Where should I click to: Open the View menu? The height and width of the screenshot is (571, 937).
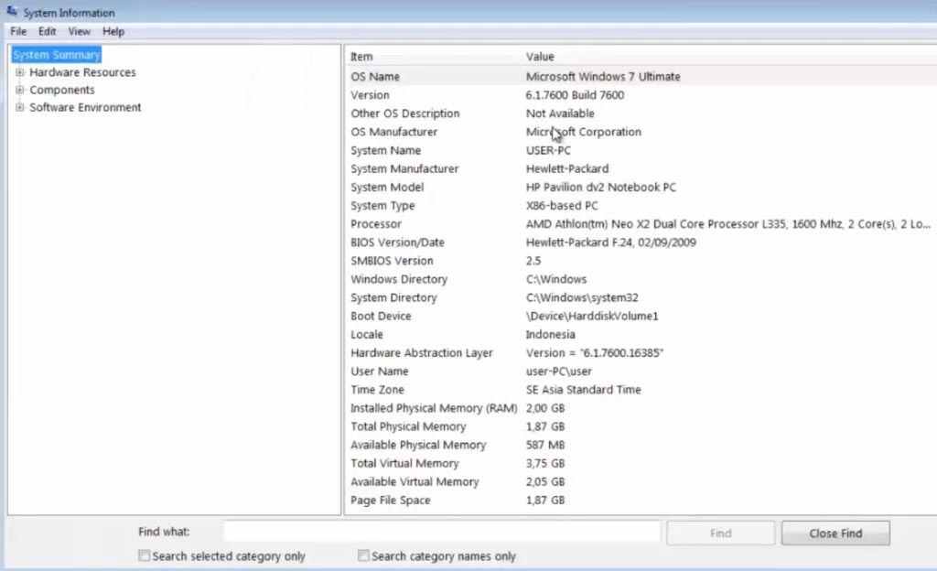tap(79, 32)
